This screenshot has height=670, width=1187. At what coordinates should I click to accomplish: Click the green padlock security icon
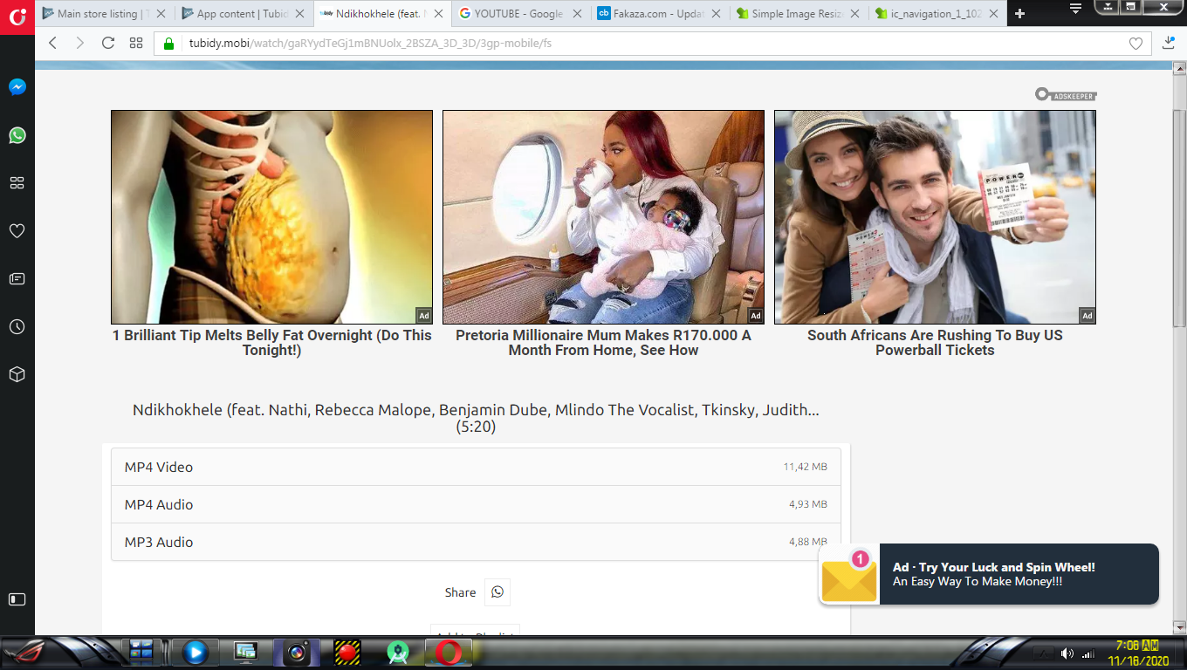pyautogui.click(x=169, y=44)
